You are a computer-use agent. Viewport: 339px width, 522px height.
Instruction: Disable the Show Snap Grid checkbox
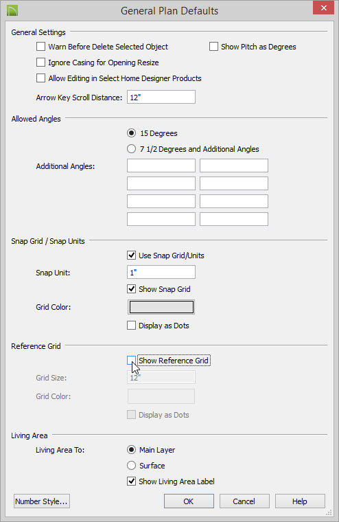point(131,289)
